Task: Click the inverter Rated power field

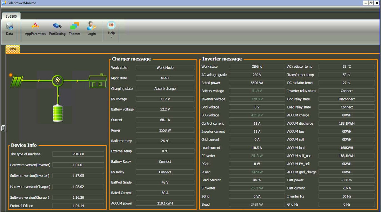Action: (257, 83)
